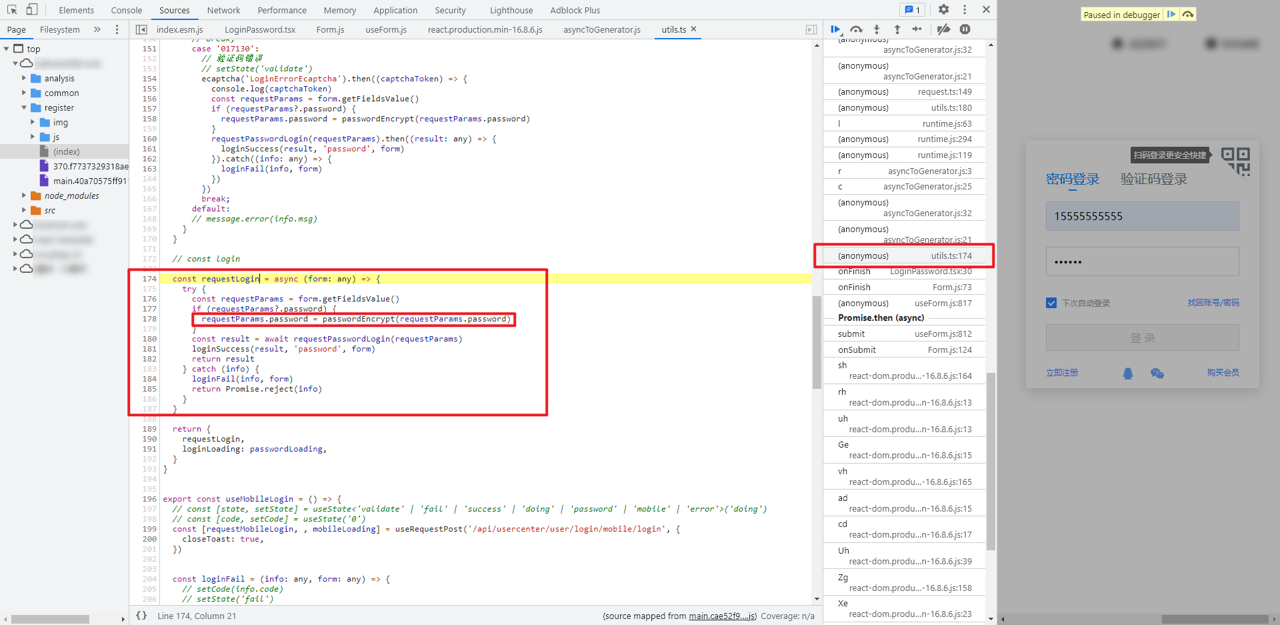Select call frame request.ts:149
Screen dimensions: 1280x625
coord(905,92)
